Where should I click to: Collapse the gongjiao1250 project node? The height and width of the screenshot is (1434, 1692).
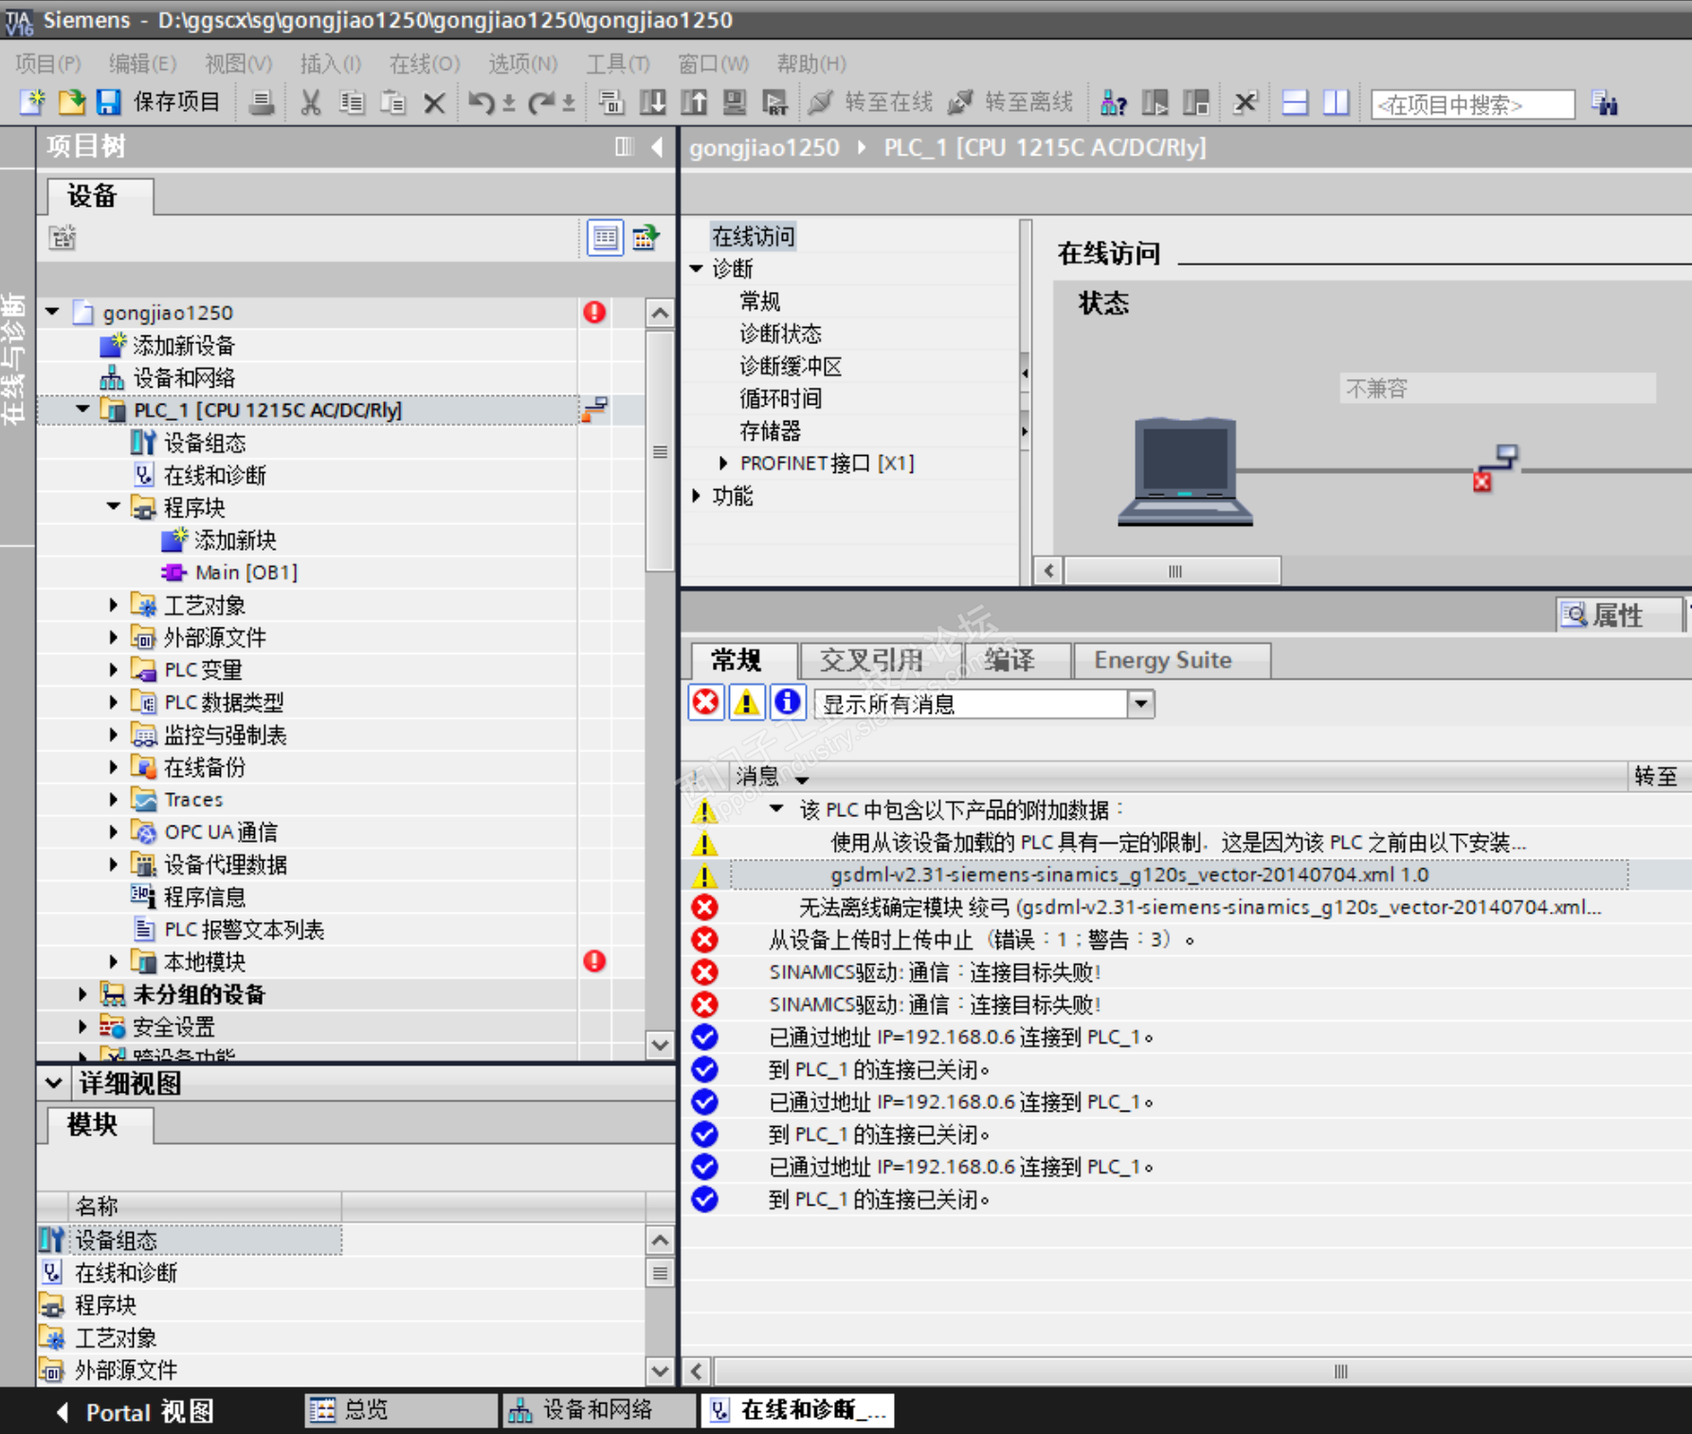tap(53, 312)
